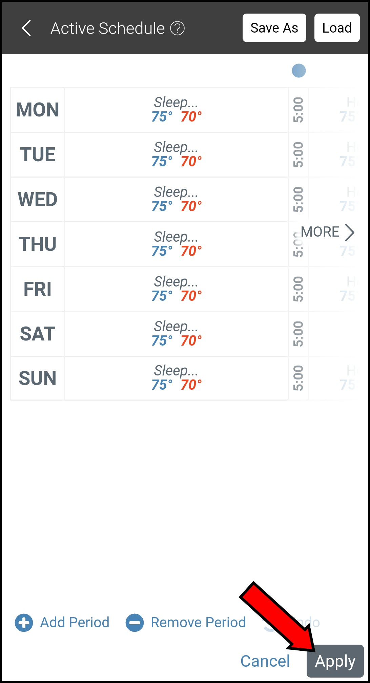Cancel the schedule changes
The height and width of the screenshot is (683, 370).
[x=265, y=661]
